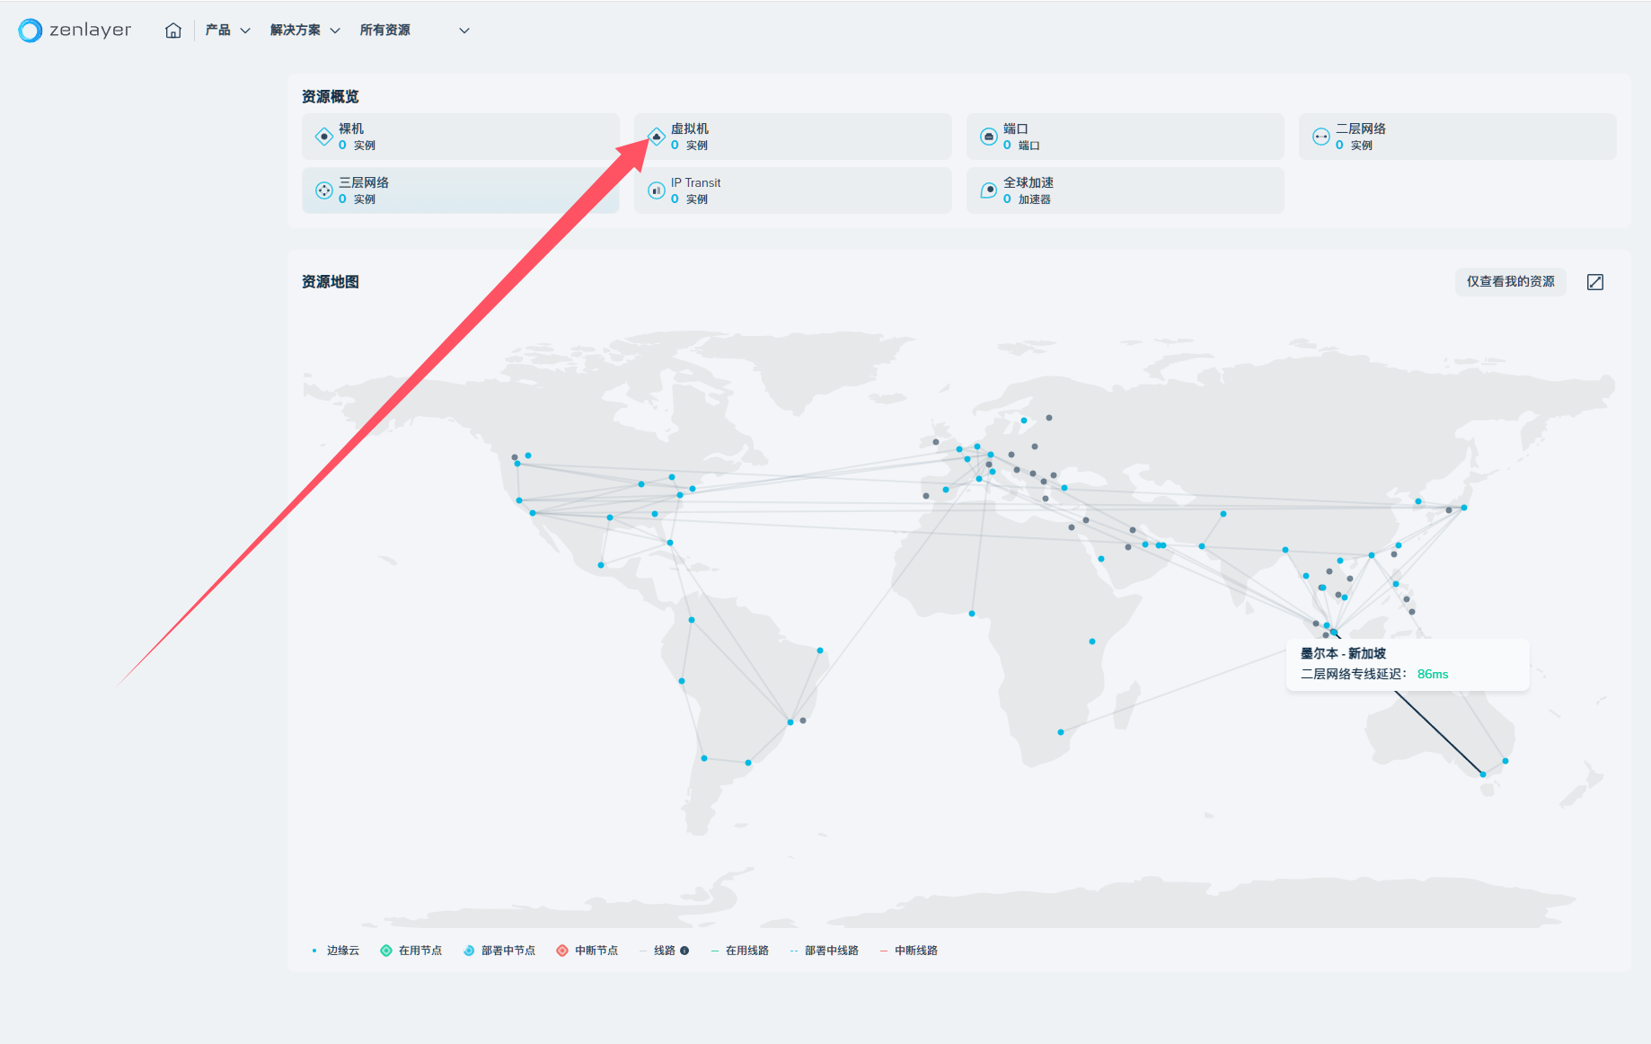The image size is (1651, 1044).
Task: Toggle the 中断节点 legend item
Action: (587, 951)
